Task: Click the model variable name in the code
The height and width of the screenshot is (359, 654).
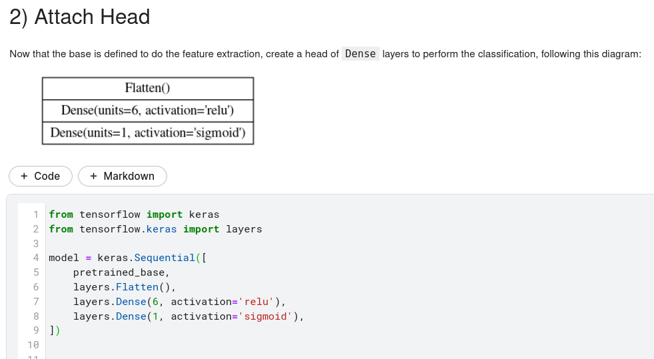Action: click(64, 258)
